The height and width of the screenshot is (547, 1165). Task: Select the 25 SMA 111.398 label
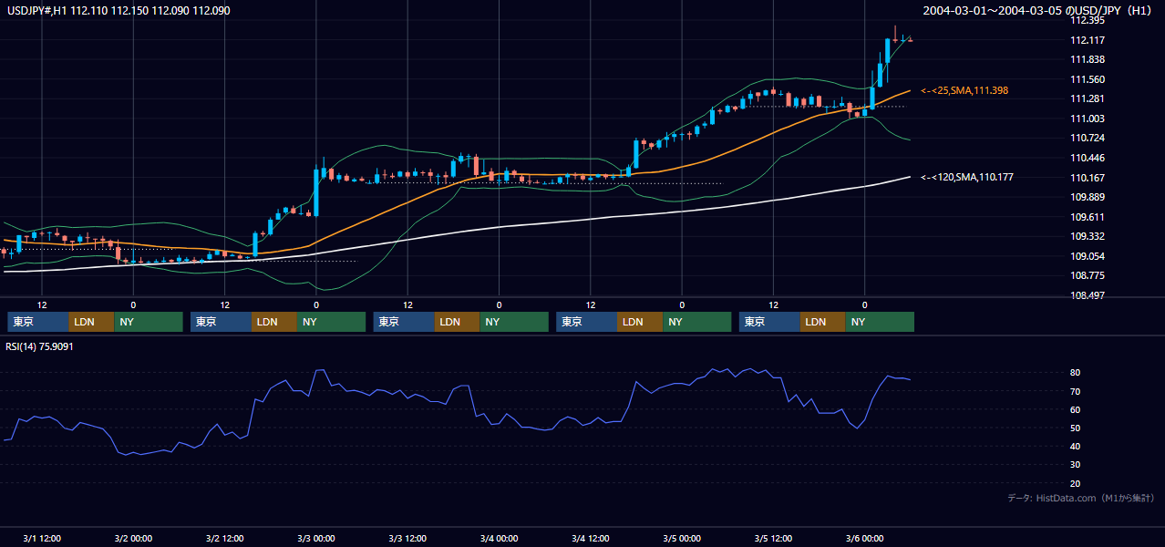click(964, 90)
